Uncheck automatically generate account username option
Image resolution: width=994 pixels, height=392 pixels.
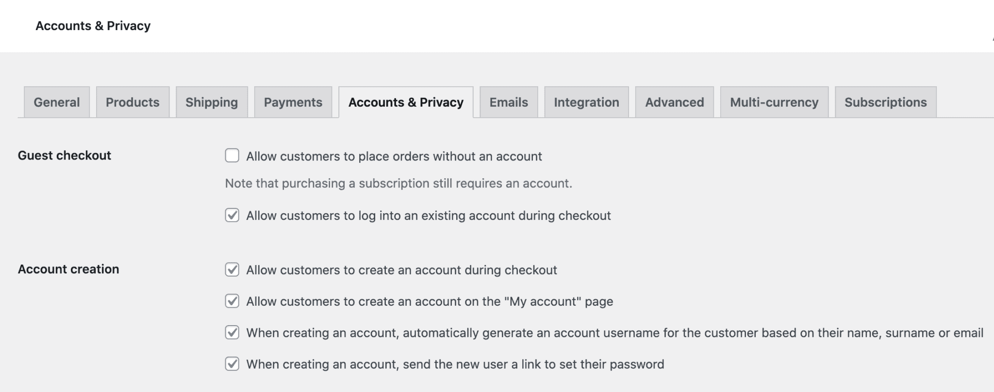232,332
